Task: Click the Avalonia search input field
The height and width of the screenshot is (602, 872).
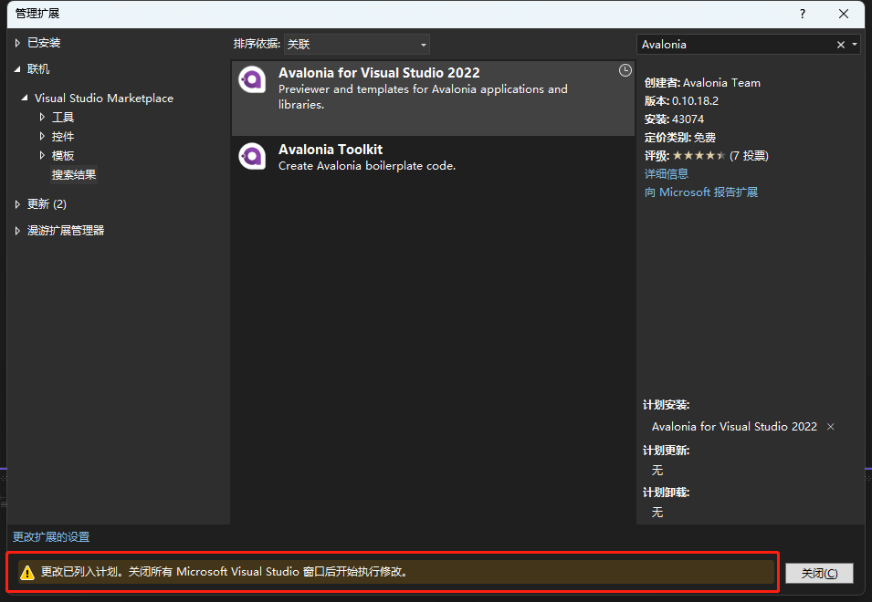Action: point(736,45)
